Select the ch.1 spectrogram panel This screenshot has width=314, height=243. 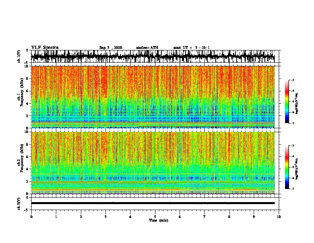click(x=153, y=97)
